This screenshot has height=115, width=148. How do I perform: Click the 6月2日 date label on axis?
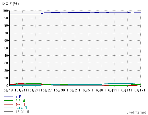tap(75, 90)
